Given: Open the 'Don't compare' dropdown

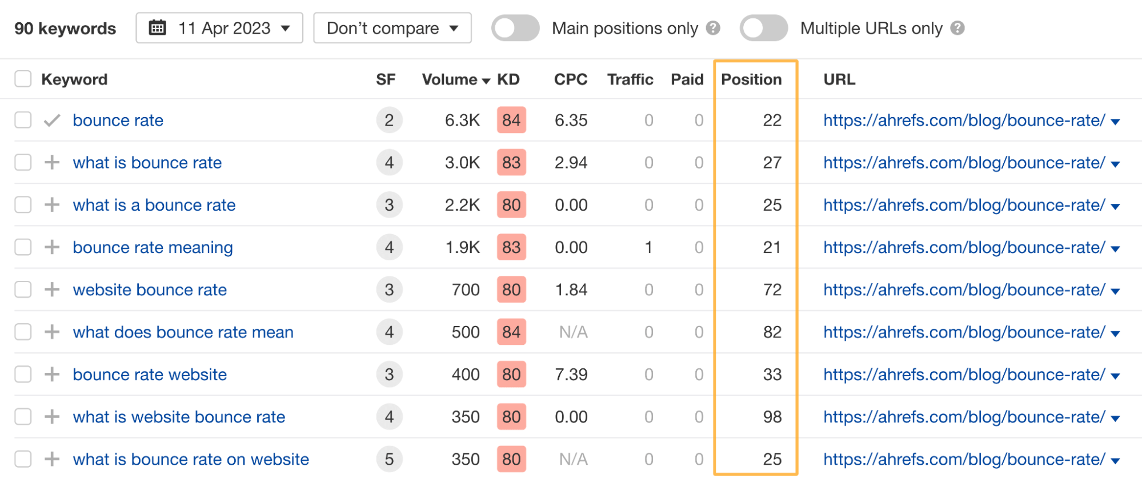Looking at the screenshot, I should (x=392, y=27).
